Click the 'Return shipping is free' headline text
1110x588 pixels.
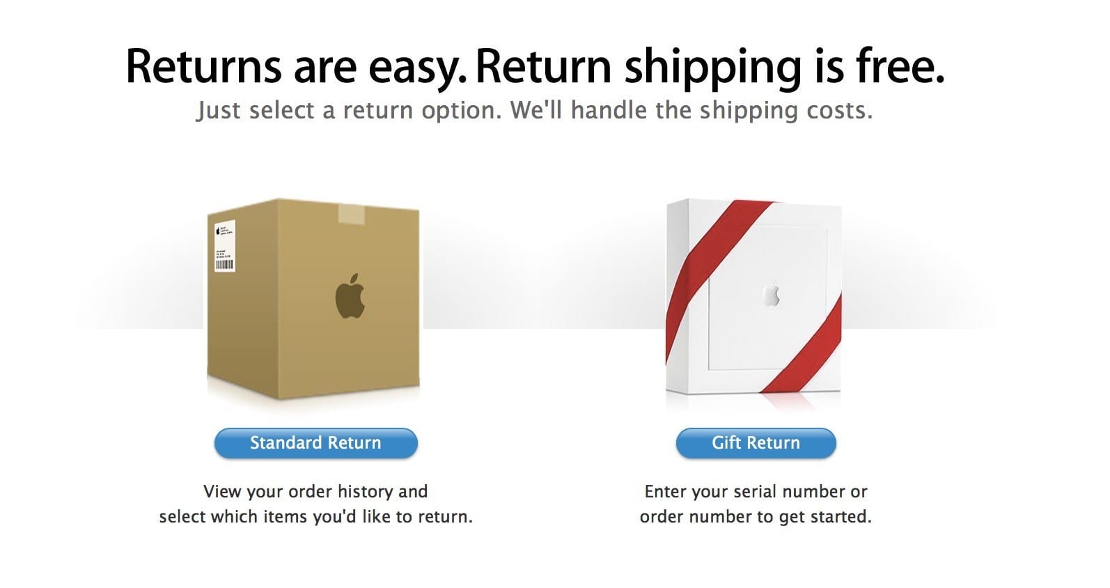coord(710,65)
